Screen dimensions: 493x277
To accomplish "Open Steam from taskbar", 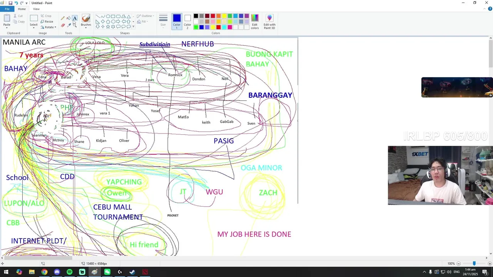I will coord(132,272).
